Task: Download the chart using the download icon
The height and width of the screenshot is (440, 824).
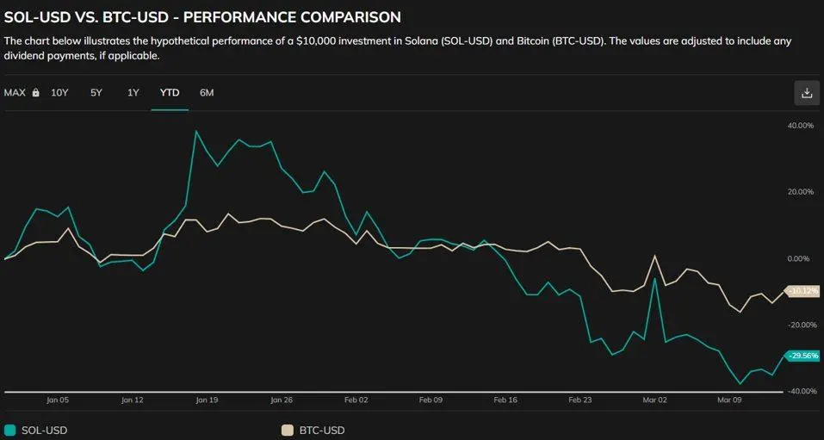Action: [806, 93]
